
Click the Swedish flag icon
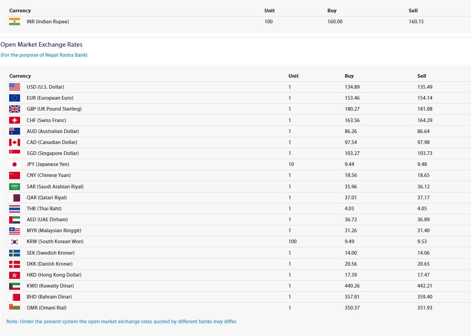click(x=15, y=253)
